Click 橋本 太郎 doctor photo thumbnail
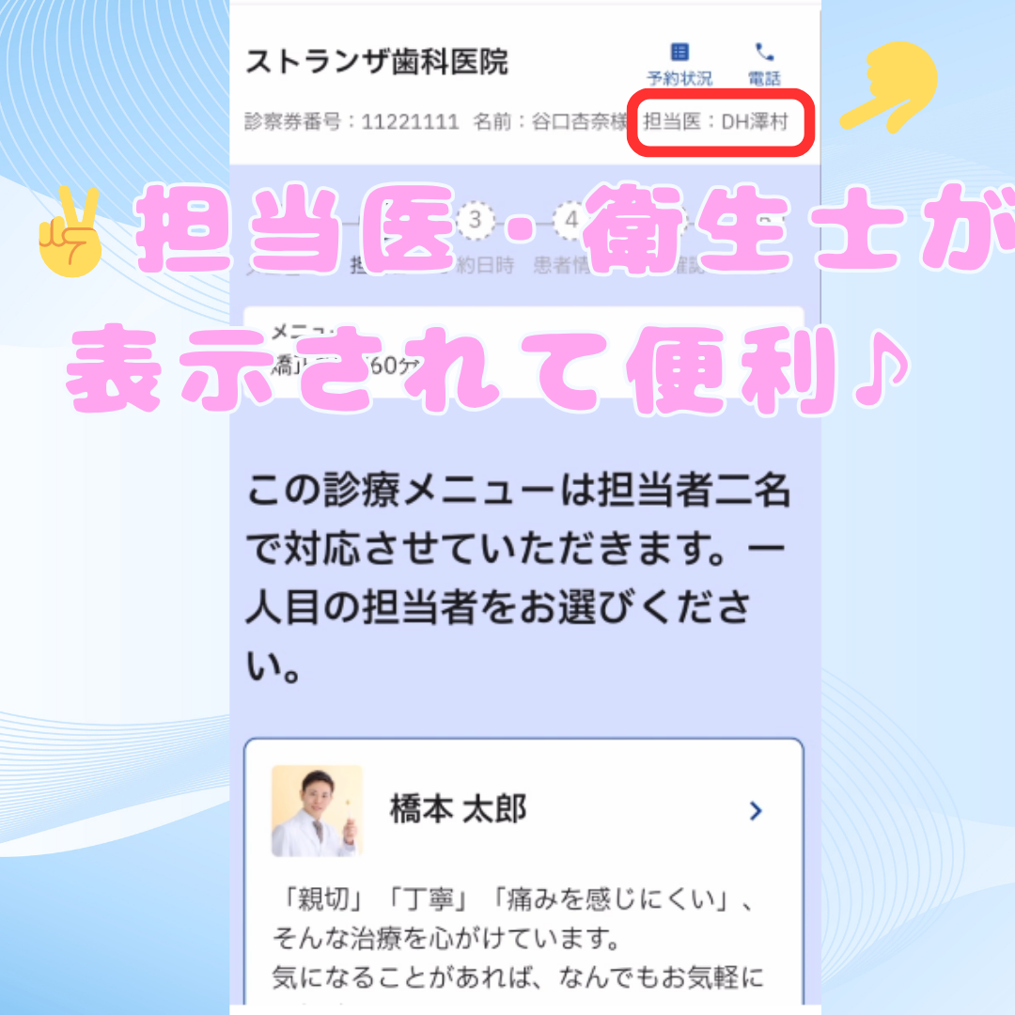Viewport: 1015px width, 1015px height. pos(318,810)
